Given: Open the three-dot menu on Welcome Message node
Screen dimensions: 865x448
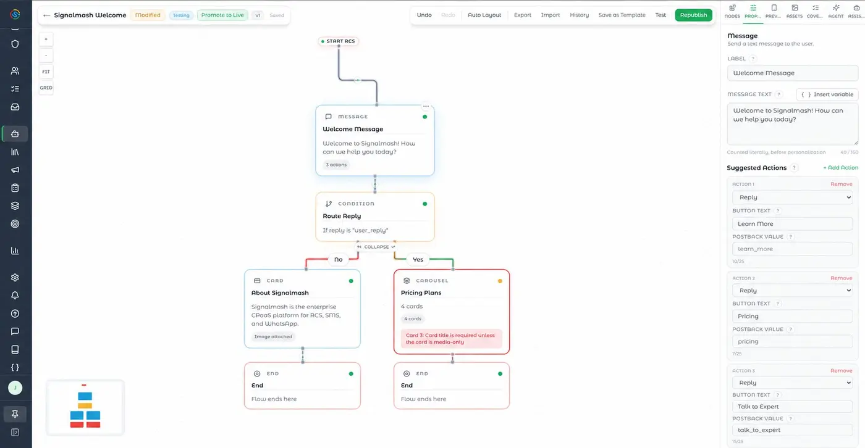Looking at the screenshot, I should 426,106.
